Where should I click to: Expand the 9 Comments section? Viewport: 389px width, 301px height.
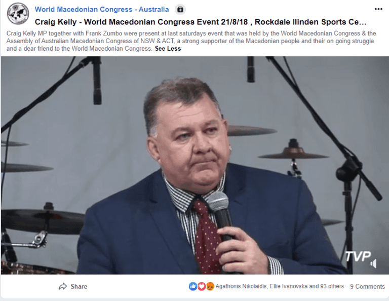coord(367,287)
